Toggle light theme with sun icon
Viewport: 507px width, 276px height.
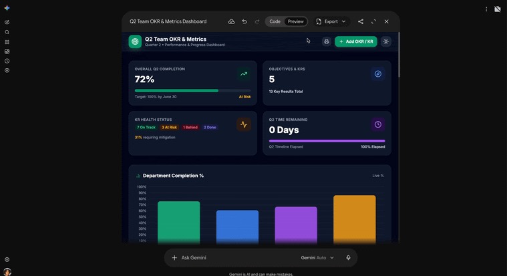tap(385, 41)
